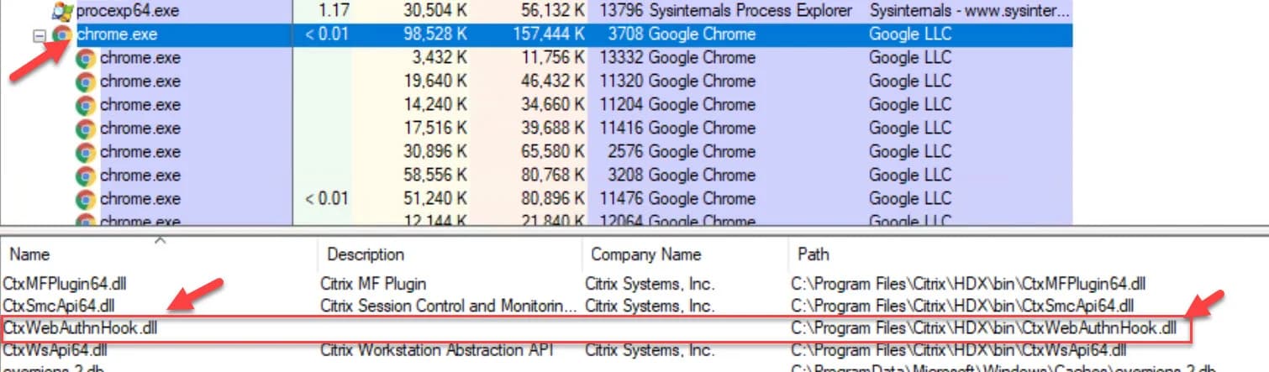Select the CtxMFPlugin64.dll name entry

point(65,284)
